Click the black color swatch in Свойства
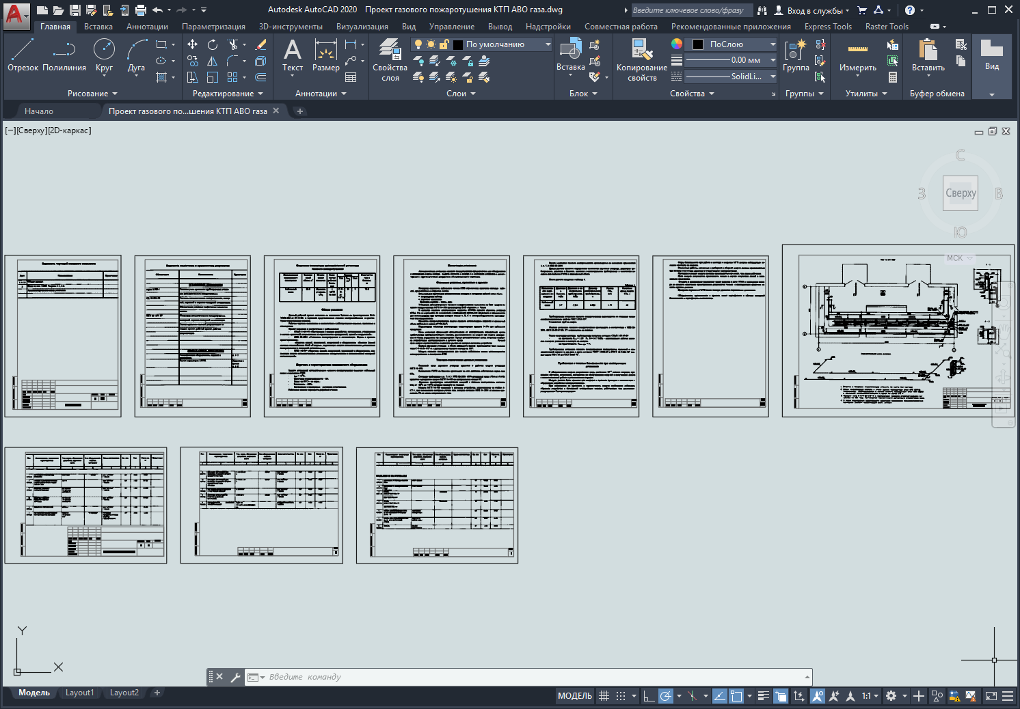The width and height of the screenshot is (1020, 709). point(698,44)
